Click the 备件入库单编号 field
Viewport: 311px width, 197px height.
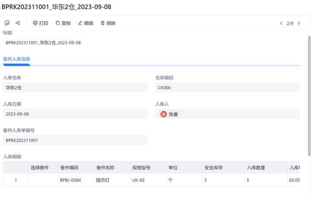(x=75, y=140)
